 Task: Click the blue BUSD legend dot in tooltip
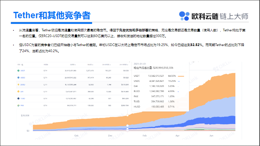178,91
